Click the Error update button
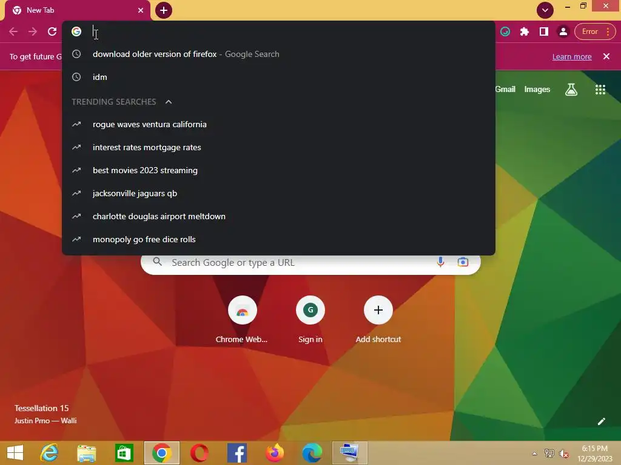 (x=595, y=31)
